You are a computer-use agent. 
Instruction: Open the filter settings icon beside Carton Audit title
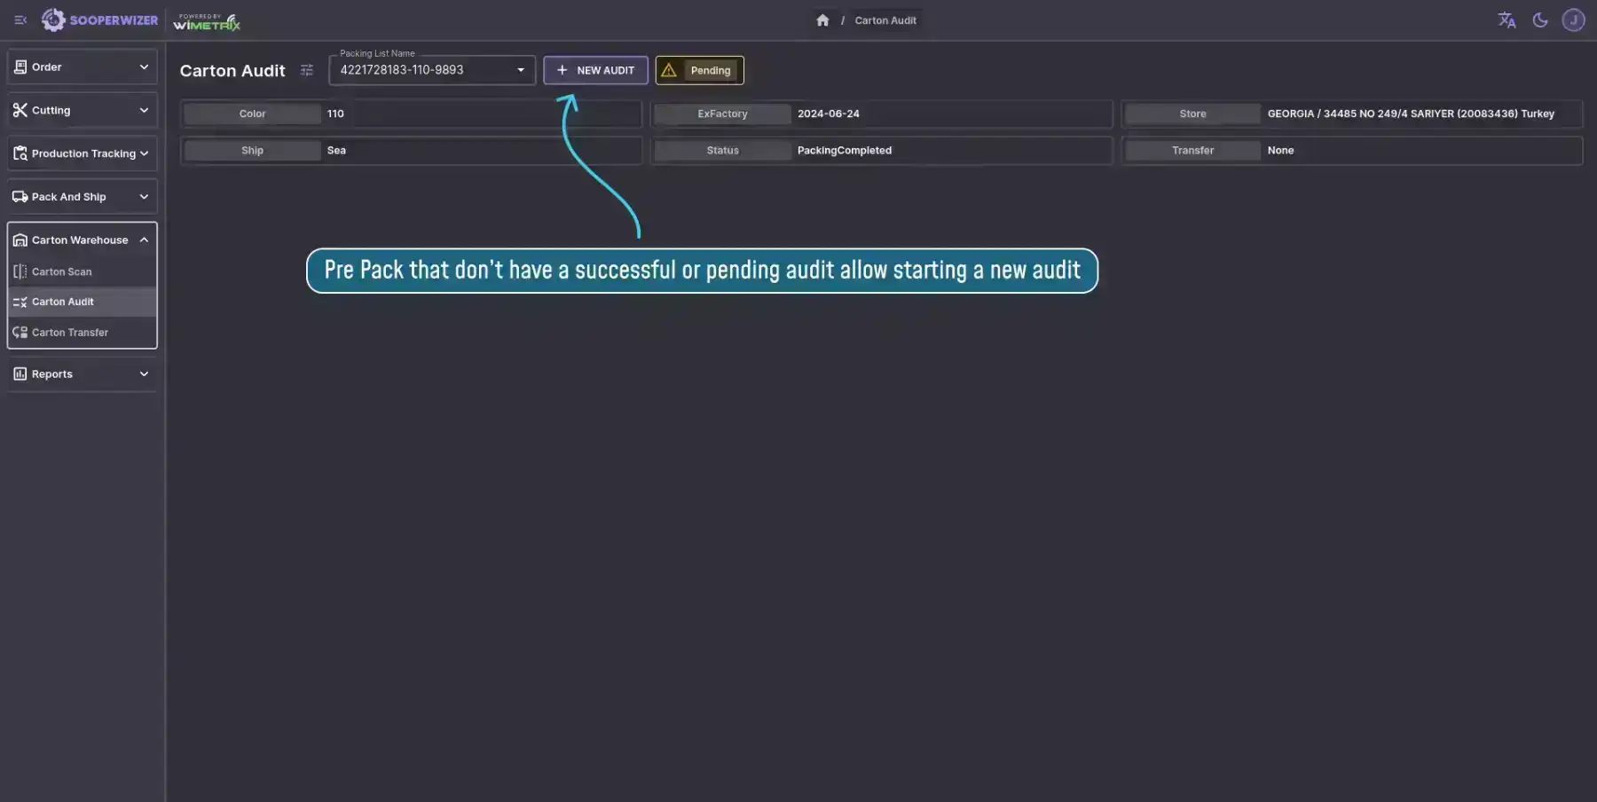307,70
